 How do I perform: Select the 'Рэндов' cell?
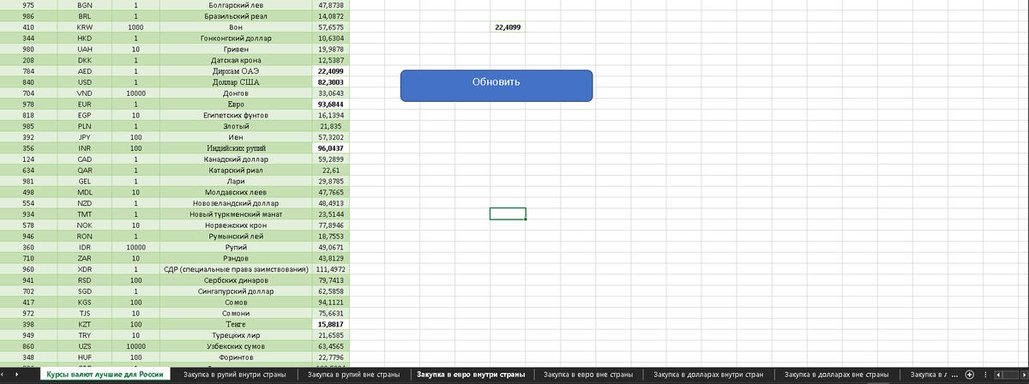point(236,258)
